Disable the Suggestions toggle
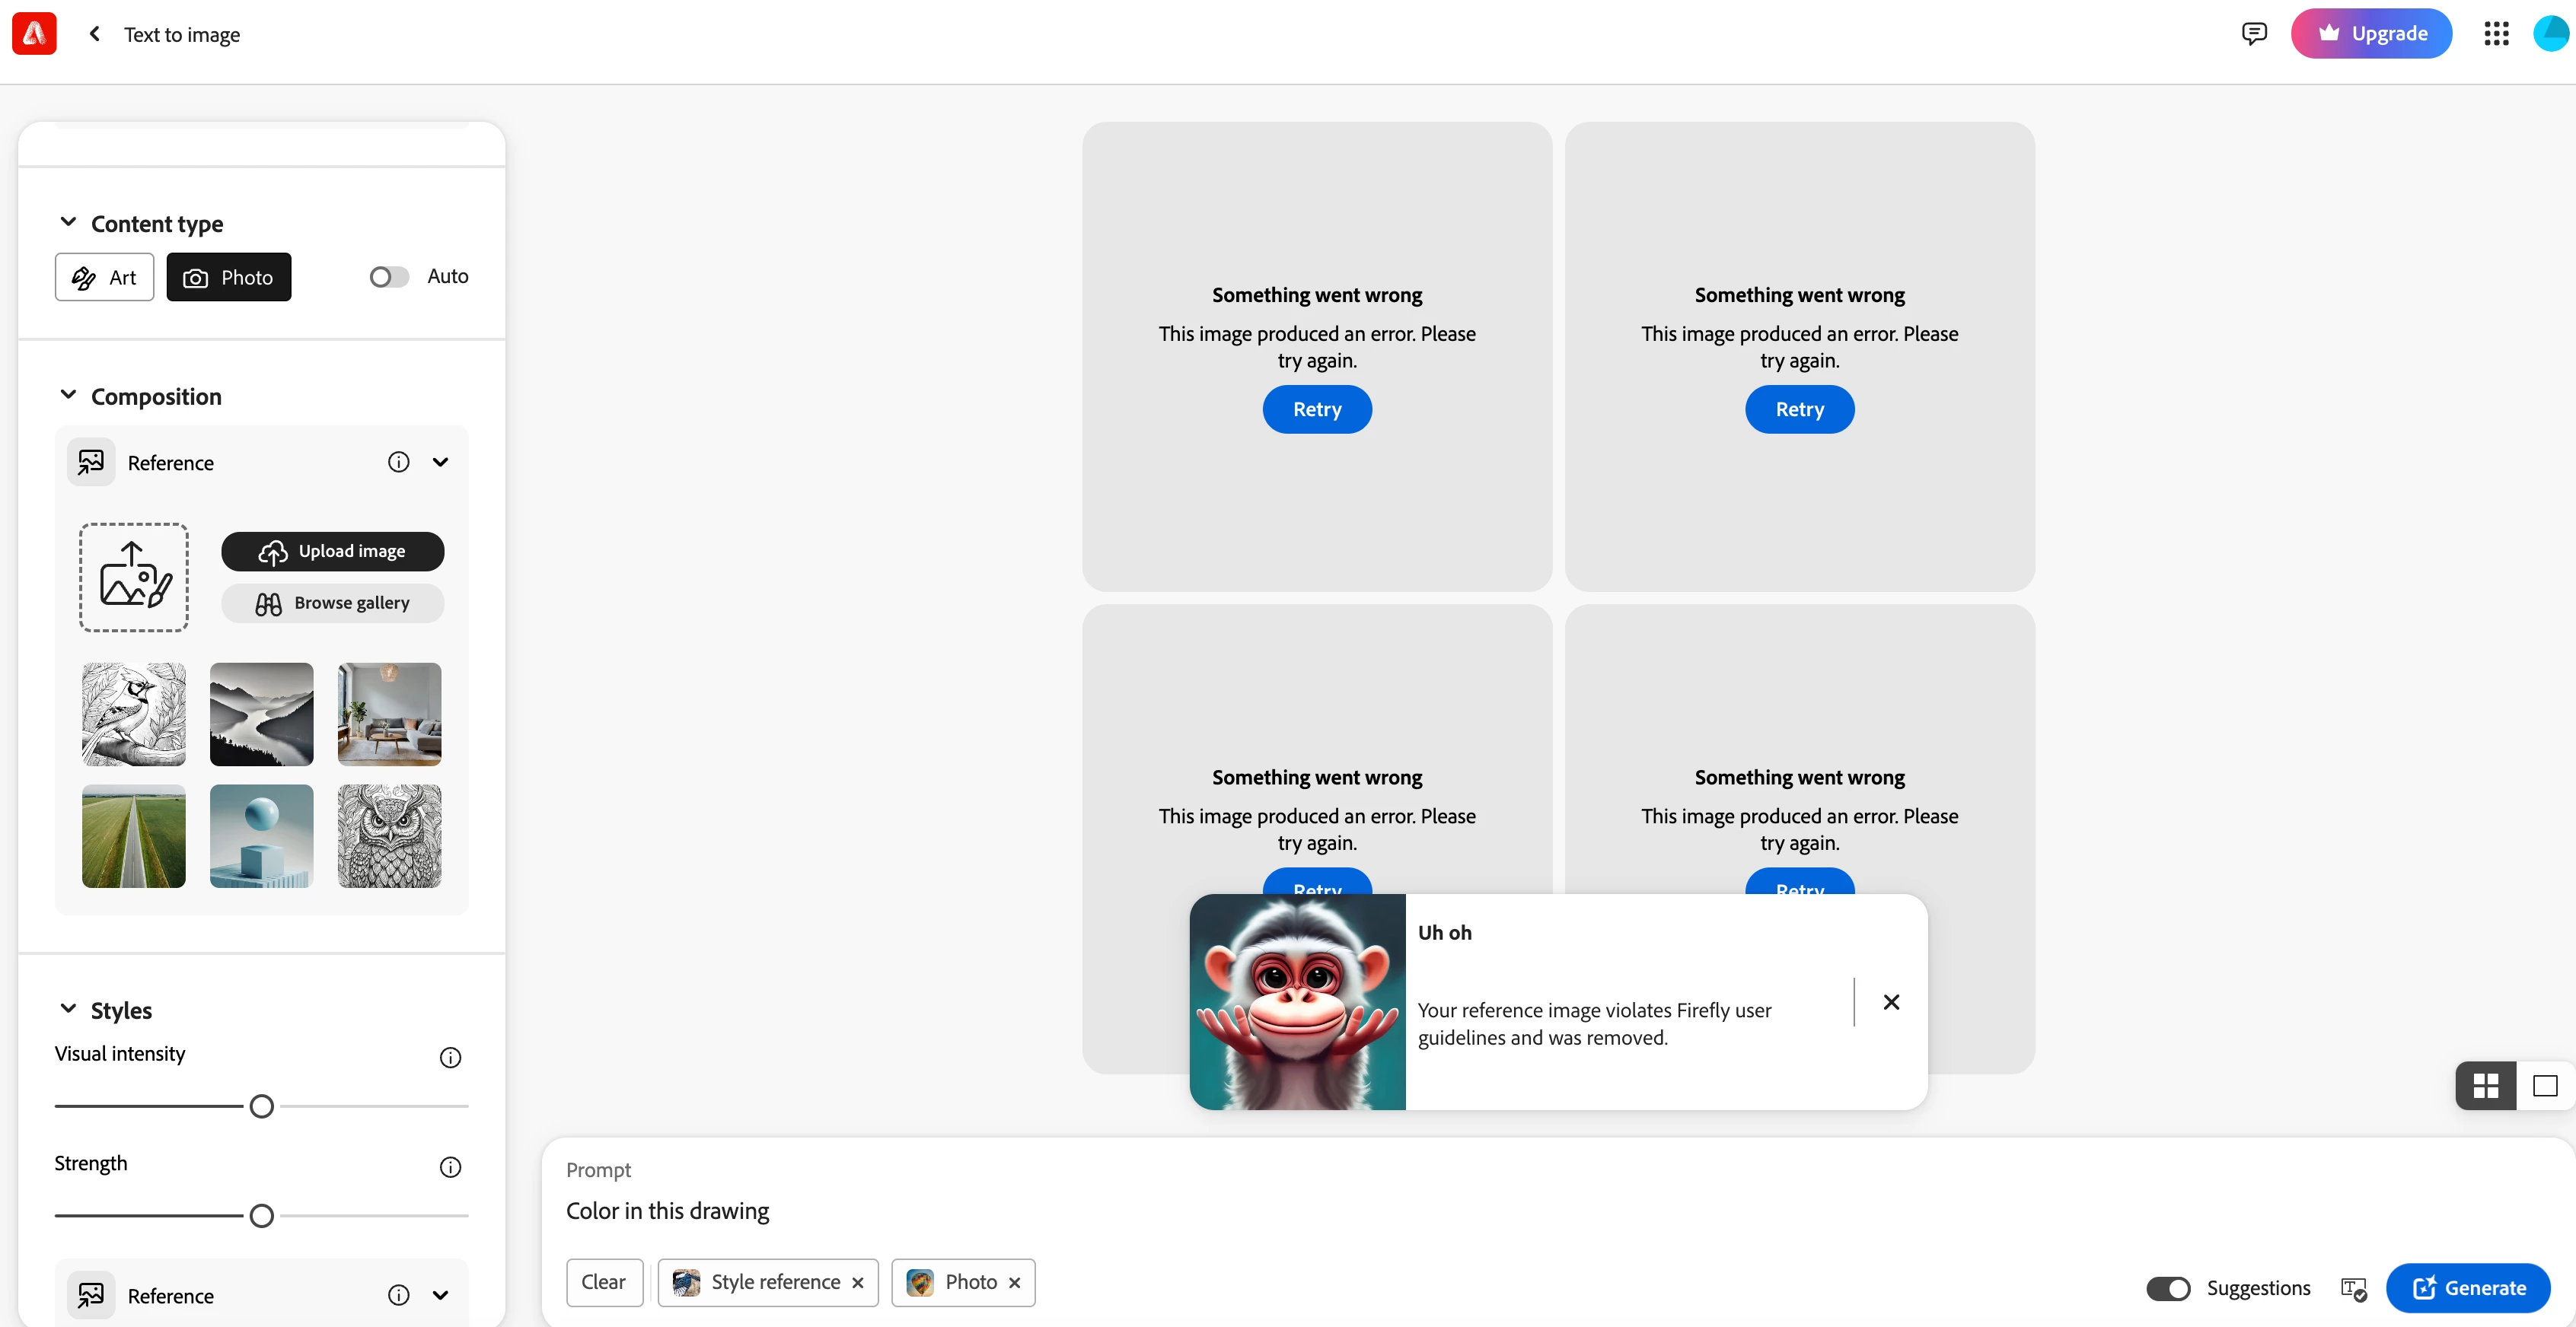2576x1327 pixels. tap(2168, 1288)
